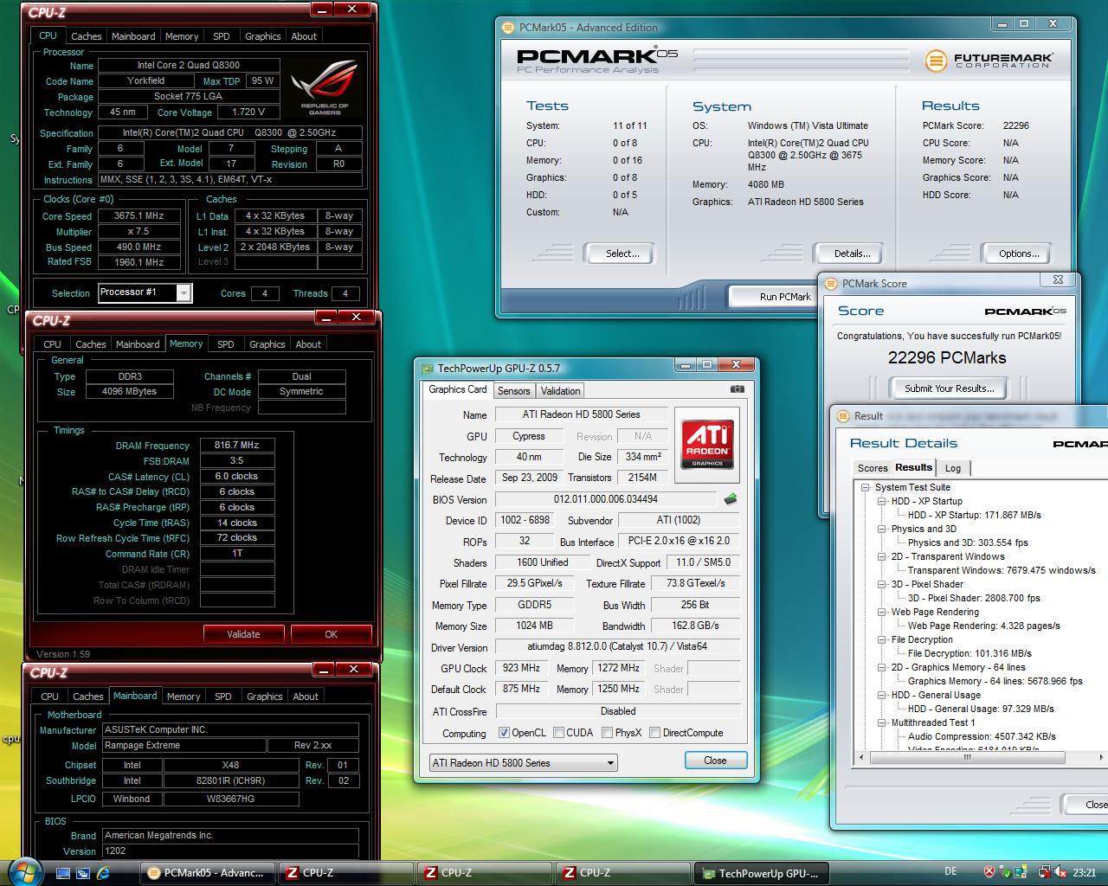Click the Close button in GPU-Z
The width and height of the screenshot is (1108, 886).
[715, 761]
